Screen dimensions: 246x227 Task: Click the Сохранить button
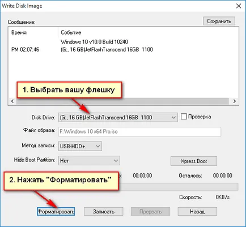(219, 21)
